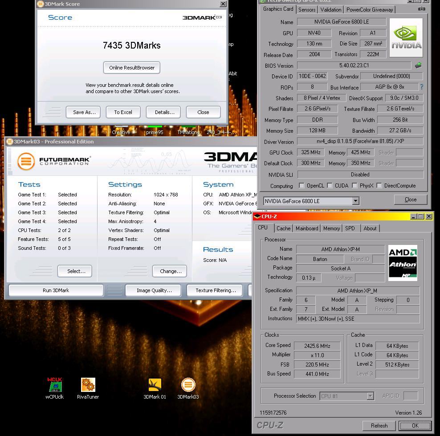
Task: Select the Graphics Card tab
Action: coord(278,9)
